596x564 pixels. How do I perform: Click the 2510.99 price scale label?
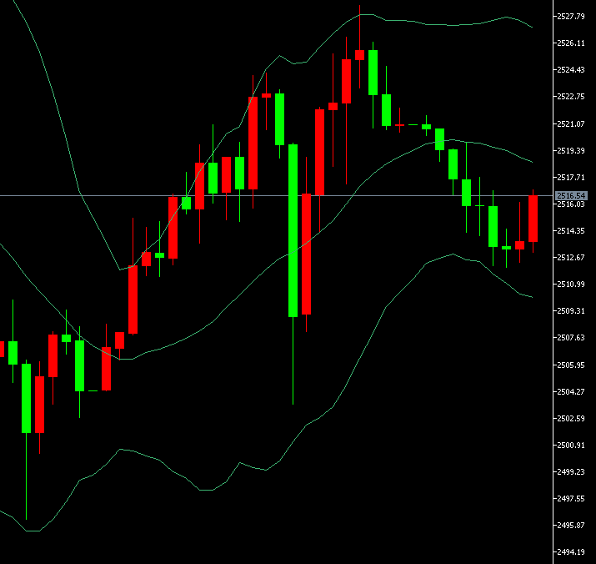click(x=571, y=285)
